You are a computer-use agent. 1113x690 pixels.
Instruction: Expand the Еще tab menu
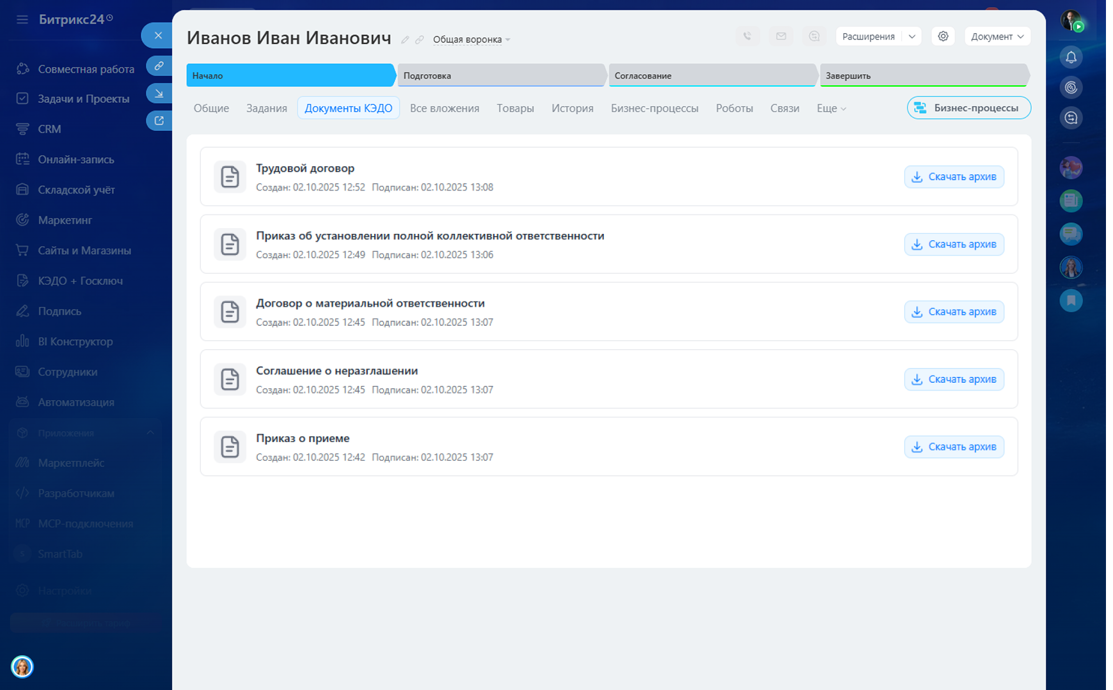[831, 109]
